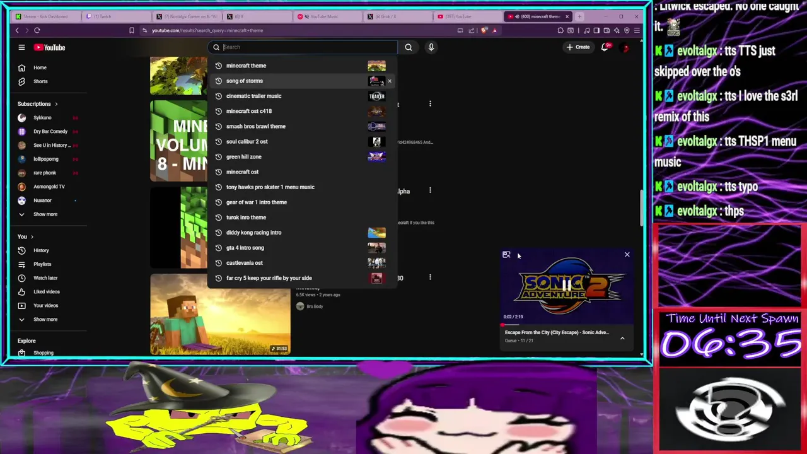
Task: Choose the 'diddy kong racing intro' suggestion
Action: coord(302,233)
